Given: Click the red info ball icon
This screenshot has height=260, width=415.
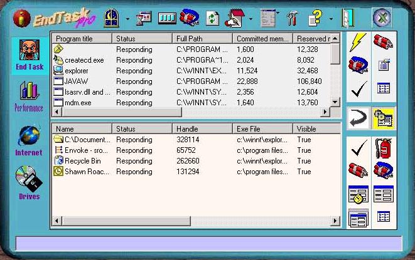Looking at the screenshot, I should coord(21,18).
